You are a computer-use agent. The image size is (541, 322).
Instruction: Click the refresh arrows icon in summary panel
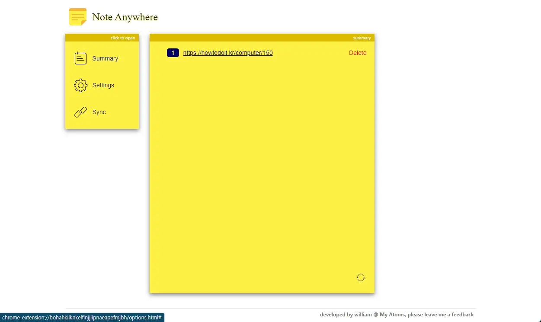(x=361, y=277)
